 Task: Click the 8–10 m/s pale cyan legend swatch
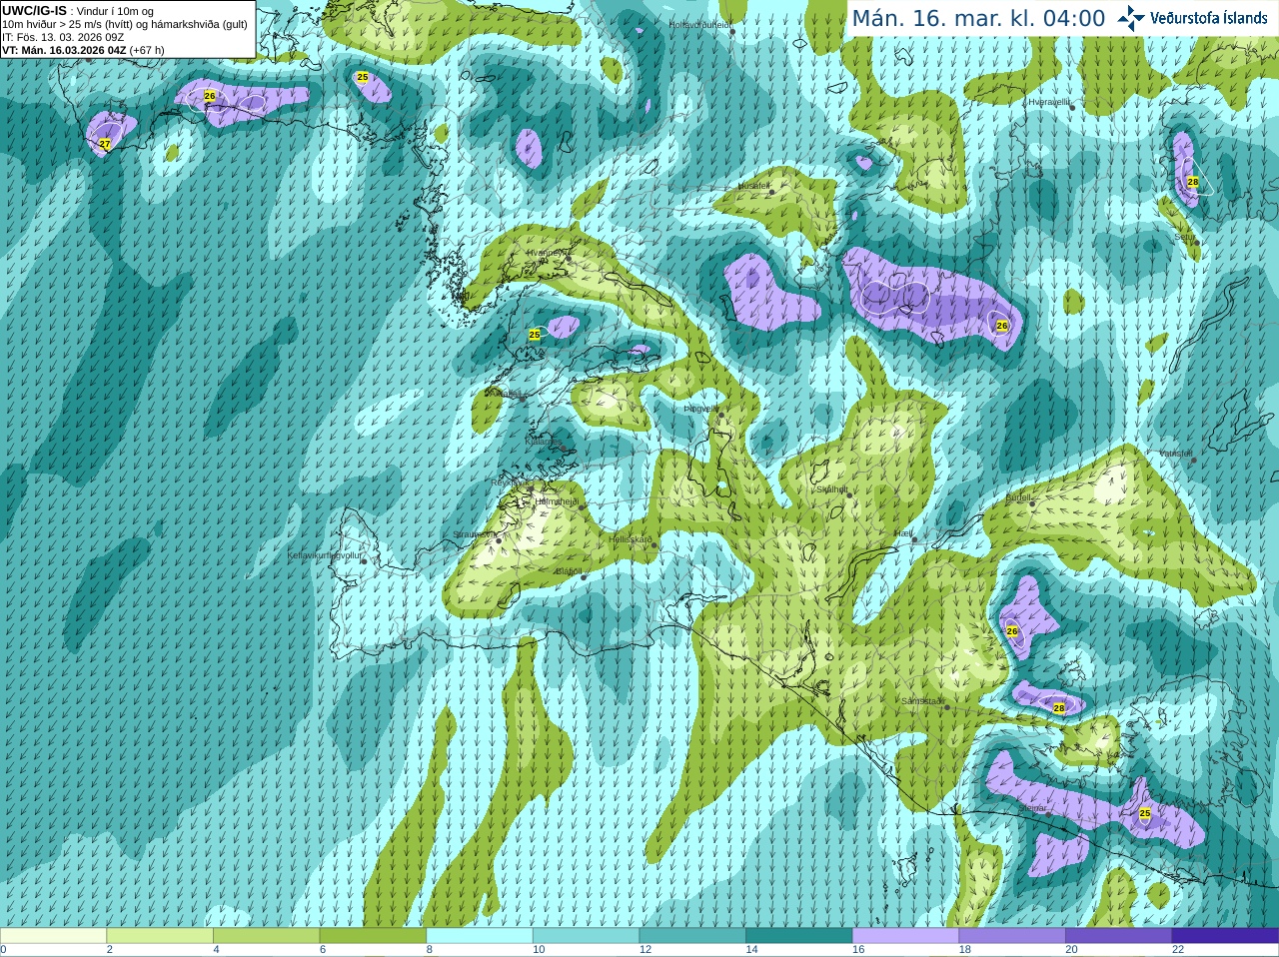pos(480,936)
